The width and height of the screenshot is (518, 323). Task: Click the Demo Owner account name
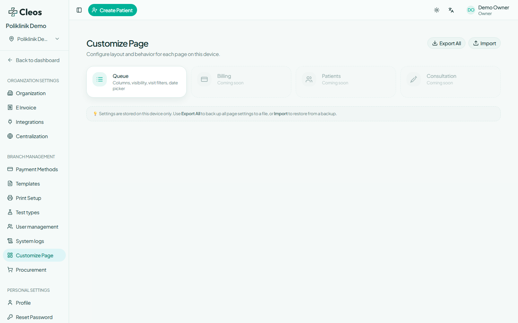tap(494, 8)
